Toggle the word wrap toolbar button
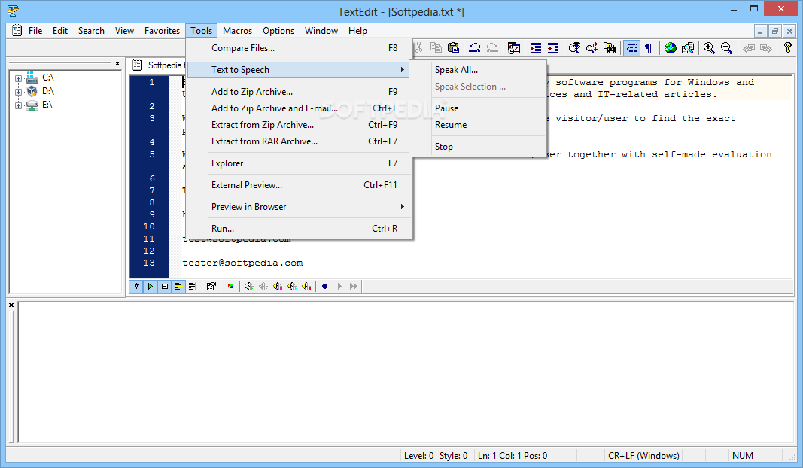 [x=631, y=47]
